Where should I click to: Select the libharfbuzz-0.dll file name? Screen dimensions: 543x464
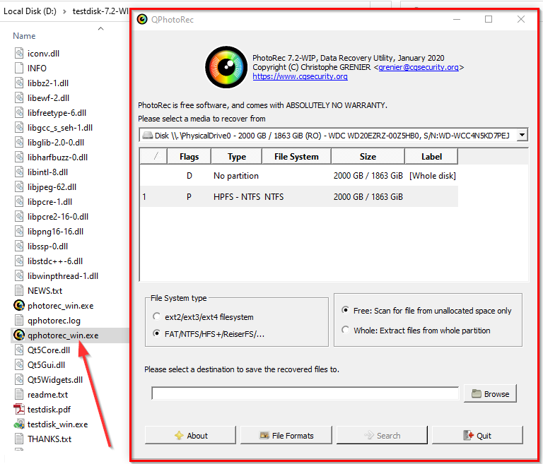click(x=57, y=157)
